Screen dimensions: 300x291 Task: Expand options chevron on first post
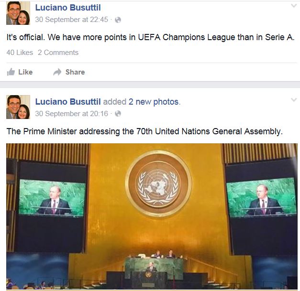pyautogui.click(x=294, y=6)
